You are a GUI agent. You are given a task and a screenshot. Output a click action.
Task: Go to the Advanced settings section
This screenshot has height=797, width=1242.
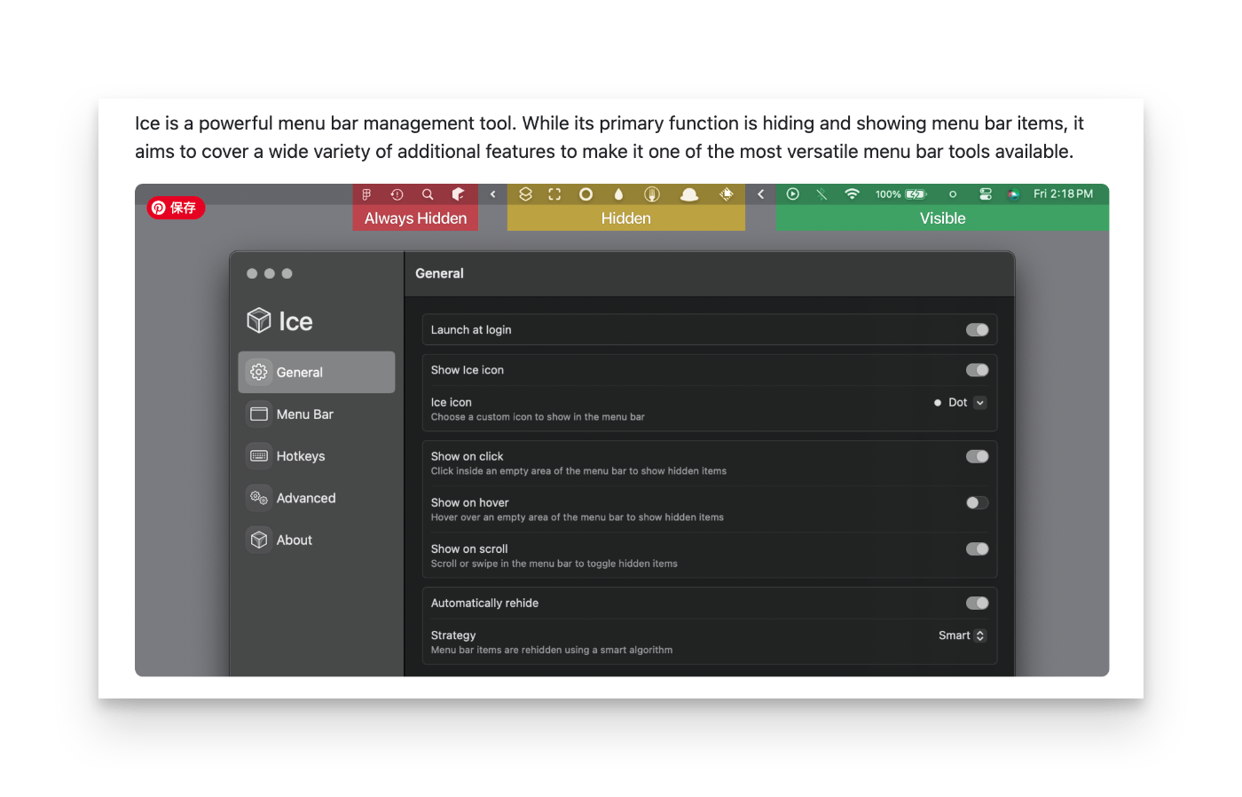(x=317, y=498)
